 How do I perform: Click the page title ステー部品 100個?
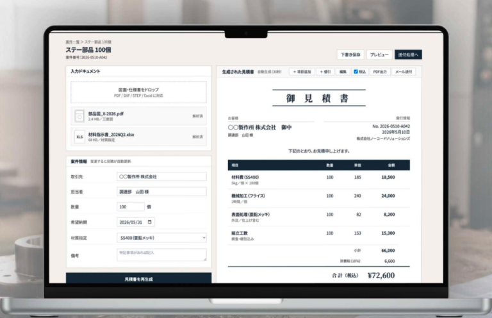[88, 50]
